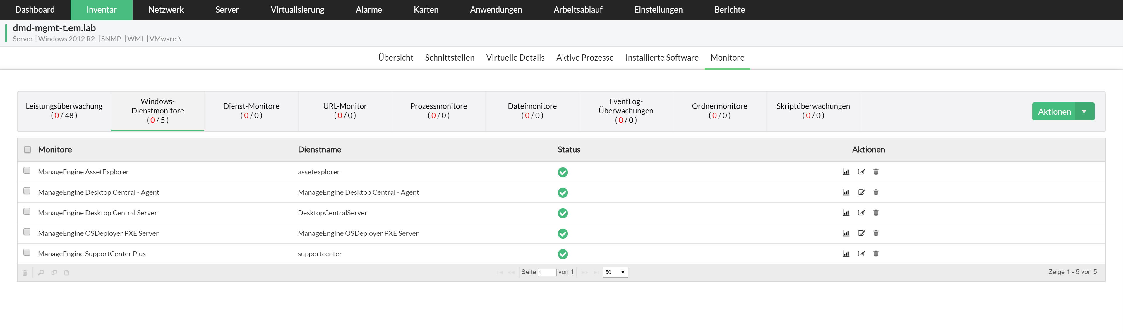This screenshot has width=1123, height=334.
Task: Open the Berichte menu
Action: [729, 10]
